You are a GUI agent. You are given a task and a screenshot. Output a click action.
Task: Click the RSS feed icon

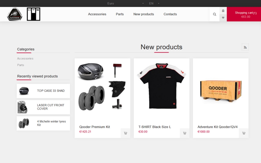point(245,47)
